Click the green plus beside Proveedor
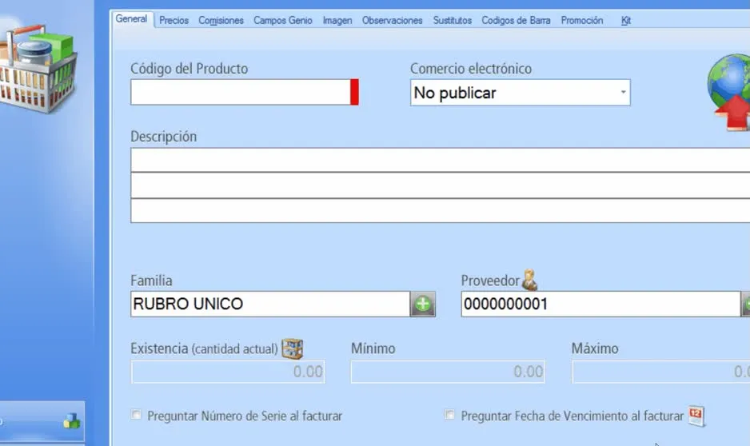Image resolution: width=750 pixels, height=446 pixels. pos(746,304)
